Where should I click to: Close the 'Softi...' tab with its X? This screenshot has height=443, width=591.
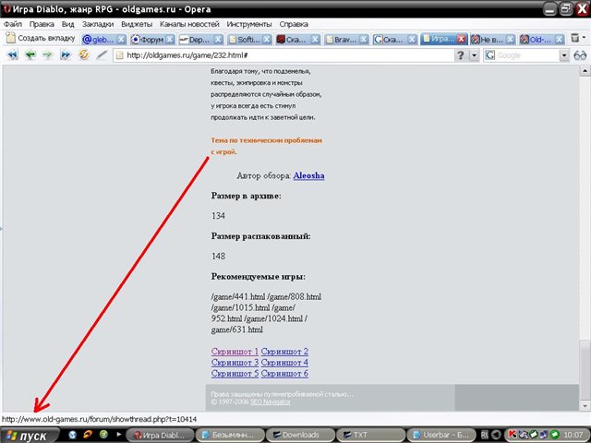pos(267,39)
